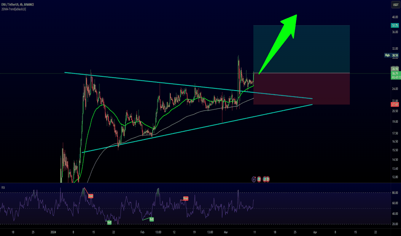Click the 19.00 price axis label
The image size is (401, 236).
[x=395, y=122]
